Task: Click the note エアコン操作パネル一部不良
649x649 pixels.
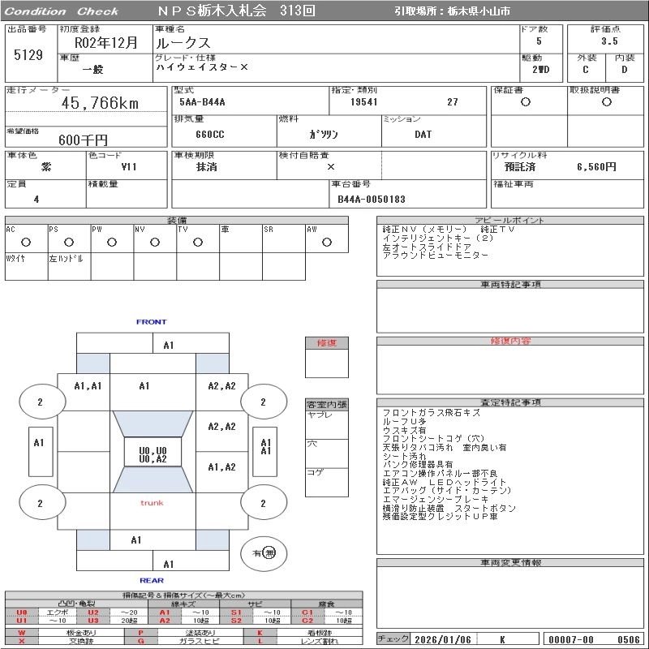Action: click(440, 473)
